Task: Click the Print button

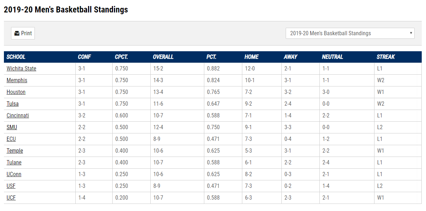Action: [23, 33]
